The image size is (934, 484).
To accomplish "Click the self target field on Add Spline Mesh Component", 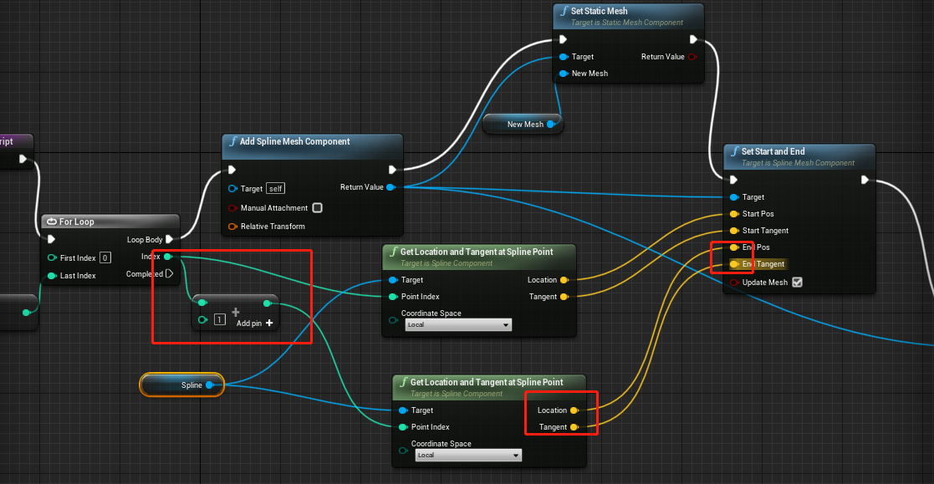I will pyautogui.click(x=274, y=188).
